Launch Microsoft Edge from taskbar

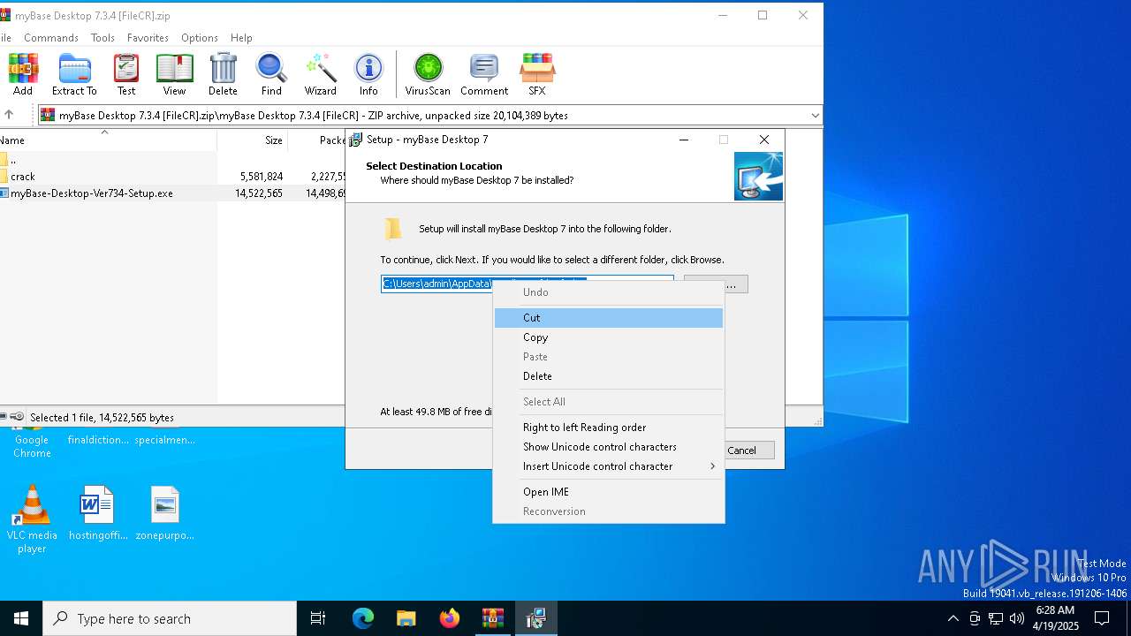coord(363,618)
